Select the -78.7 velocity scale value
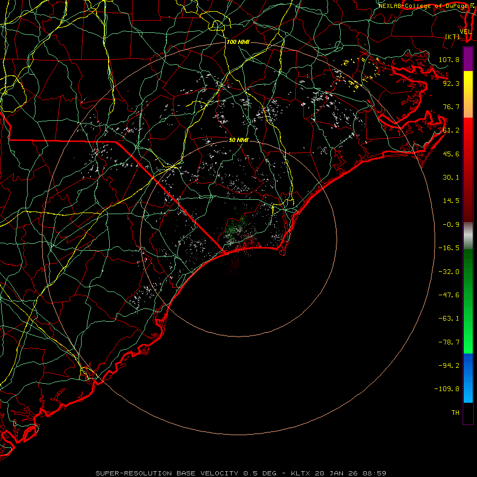Screen dimensions: 477x477 pyautogui.click(x=449, y=342)
